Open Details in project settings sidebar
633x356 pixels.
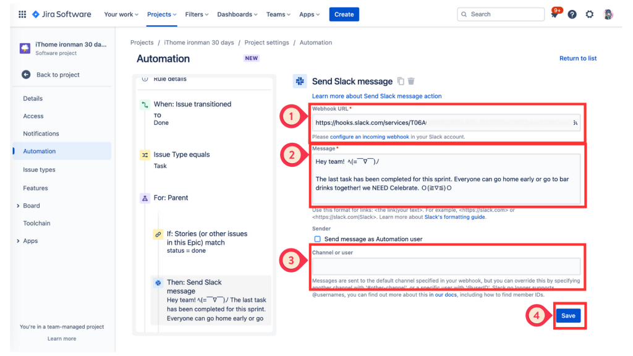tap(33, 98)
